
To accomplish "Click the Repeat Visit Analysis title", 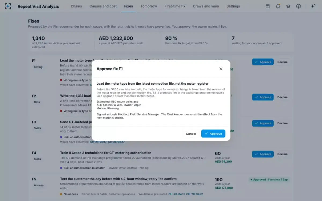I will pyautogui.click(x=38, y=6).
